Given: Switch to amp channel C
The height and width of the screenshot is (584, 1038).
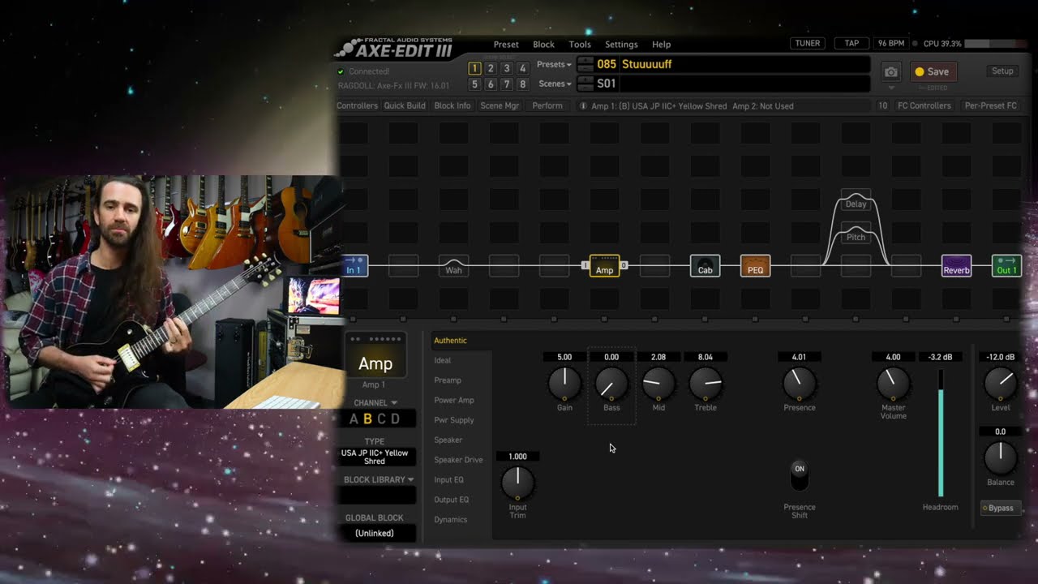Looking at the screenshot, I should coord(381,419).
